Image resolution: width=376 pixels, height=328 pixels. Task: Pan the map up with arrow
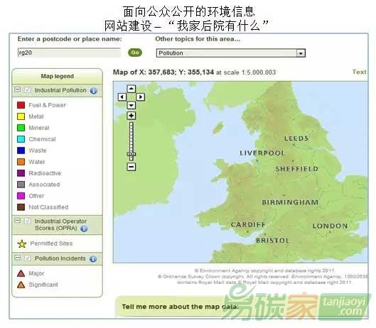(x=131, y=89)
